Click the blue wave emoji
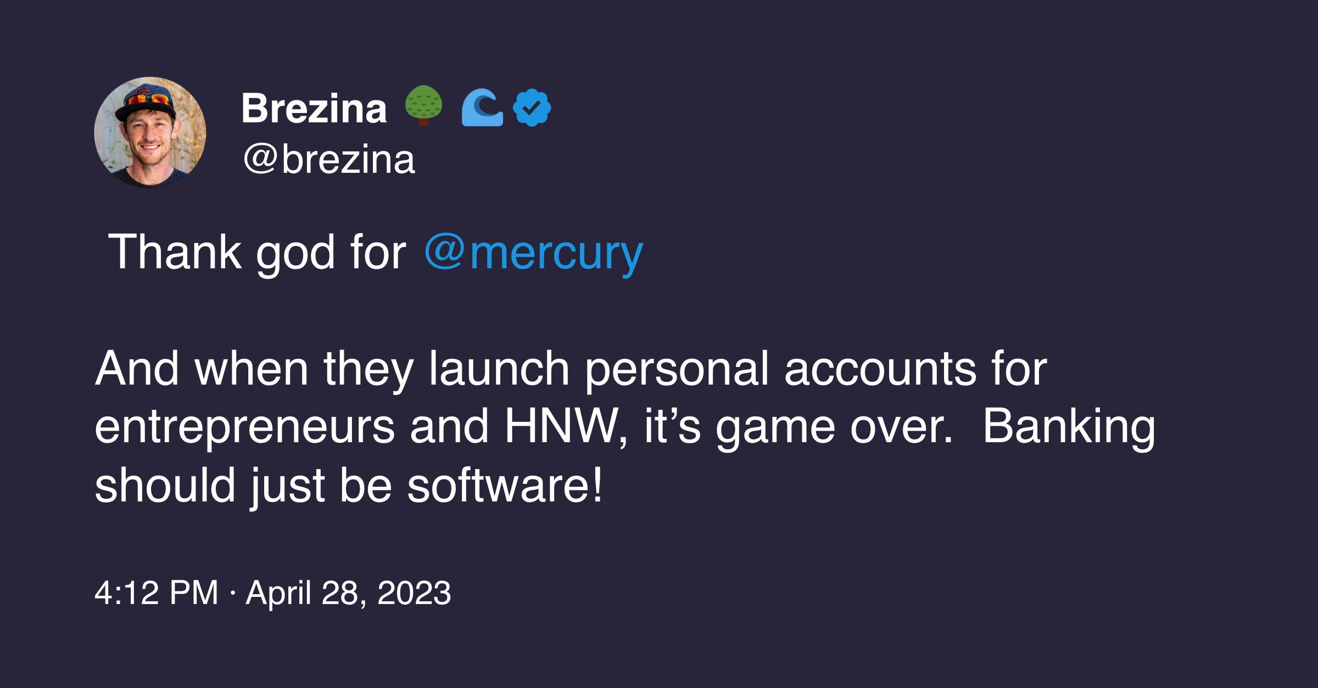This screenshot has width=1318, height=688. (x=482, y=108)
